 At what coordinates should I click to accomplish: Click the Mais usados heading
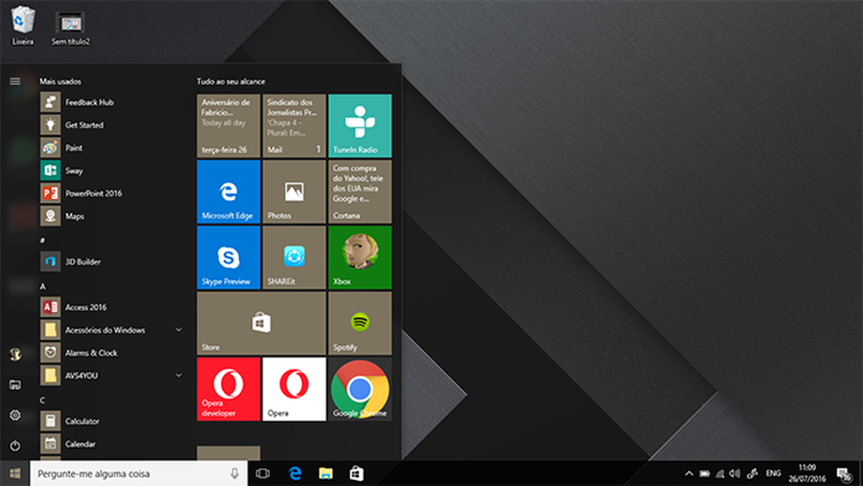[60, 82]
